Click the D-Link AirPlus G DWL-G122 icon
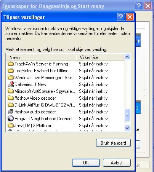The height and width of the screenshot is (172, 154). pos(11,105)
